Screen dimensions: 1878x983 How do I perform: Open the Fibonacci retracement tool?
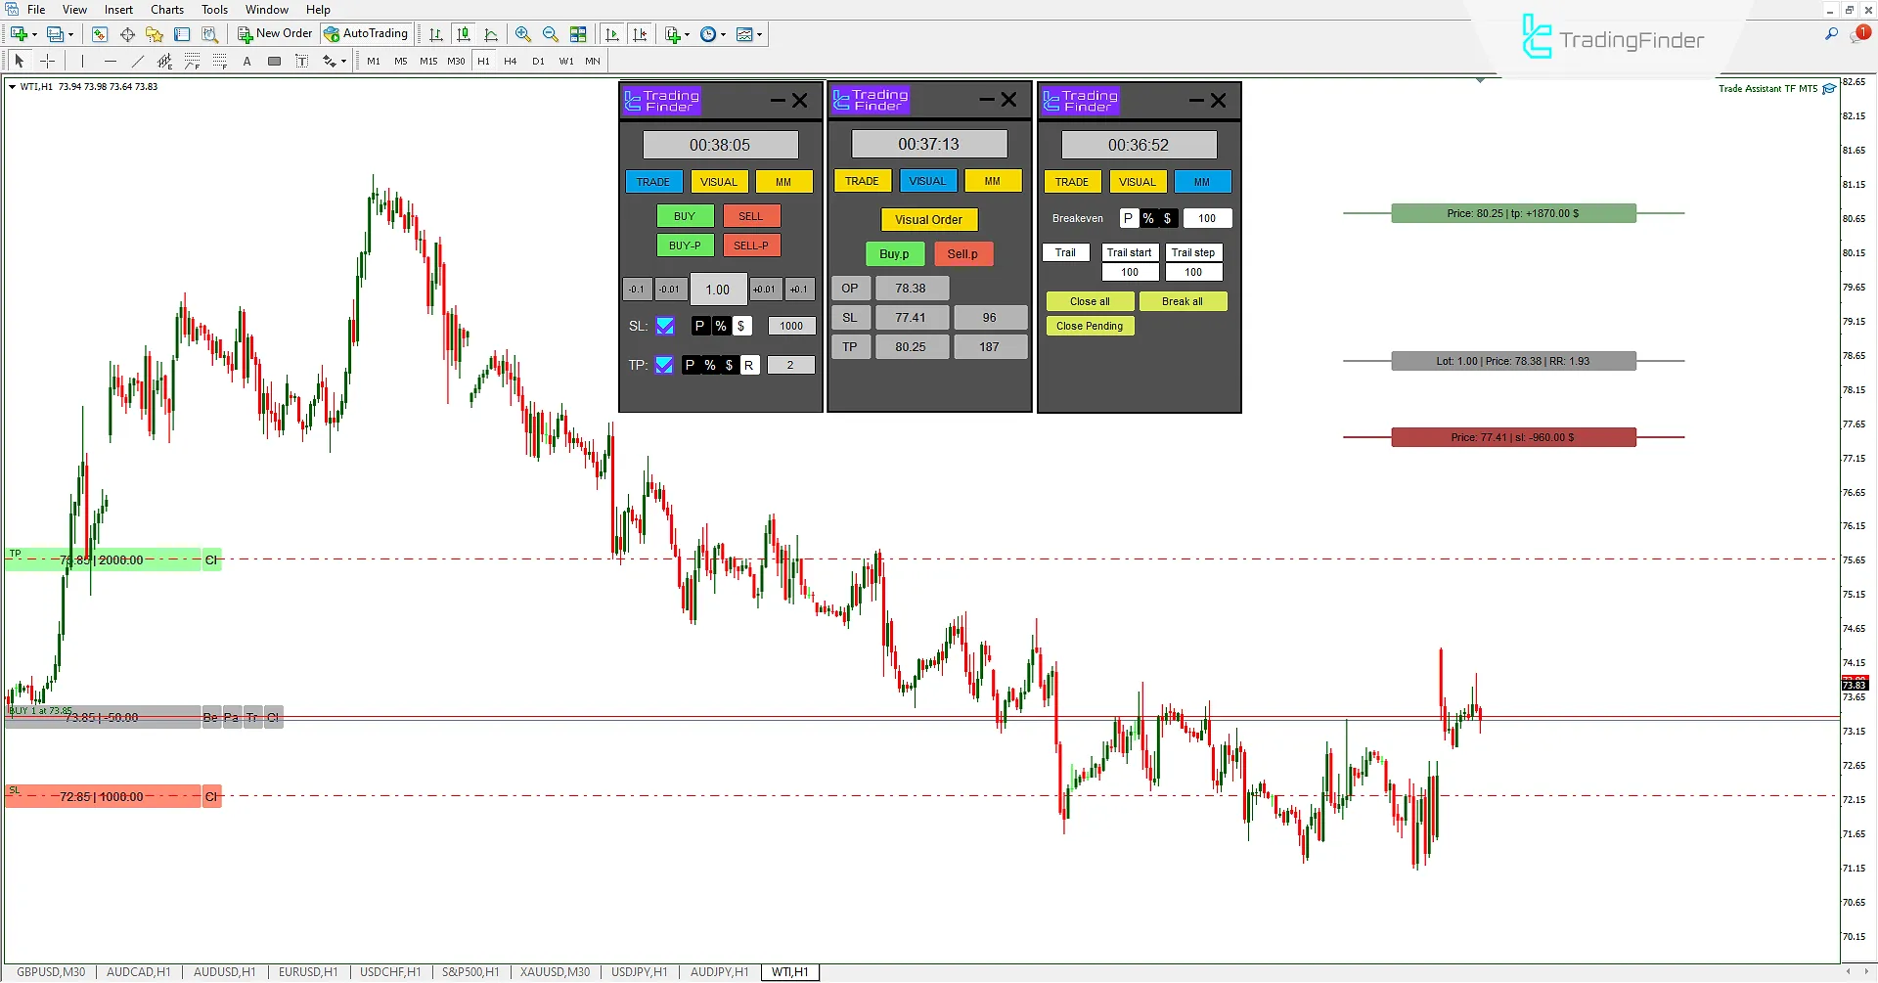[x=192, y=61]
